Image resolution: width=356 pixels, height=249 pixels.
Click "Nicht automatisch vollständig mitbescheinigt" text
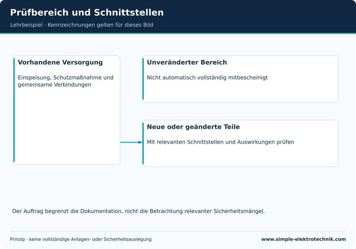click(207, 78)
